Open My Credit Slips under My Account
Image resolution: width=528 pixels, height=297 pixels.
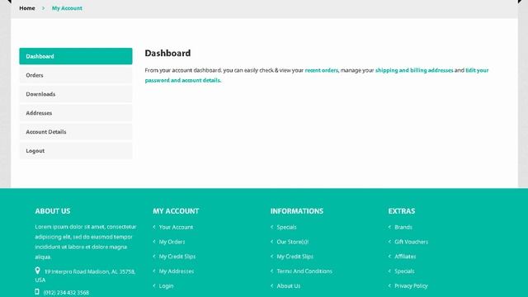coord(177,257)
